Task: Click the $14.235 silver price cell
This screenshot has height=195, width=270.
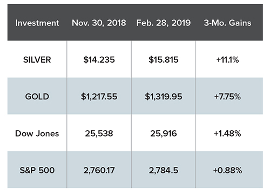Action: click(x=99, y=59)
